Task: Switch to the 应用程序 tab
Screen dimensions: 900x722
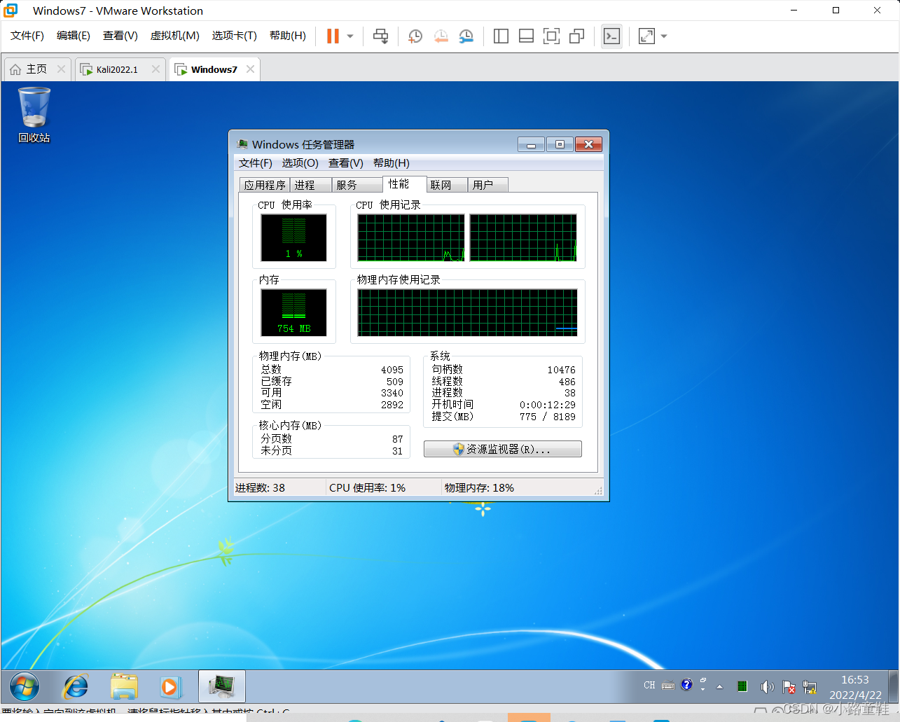Action: click(x=265, y=185)
